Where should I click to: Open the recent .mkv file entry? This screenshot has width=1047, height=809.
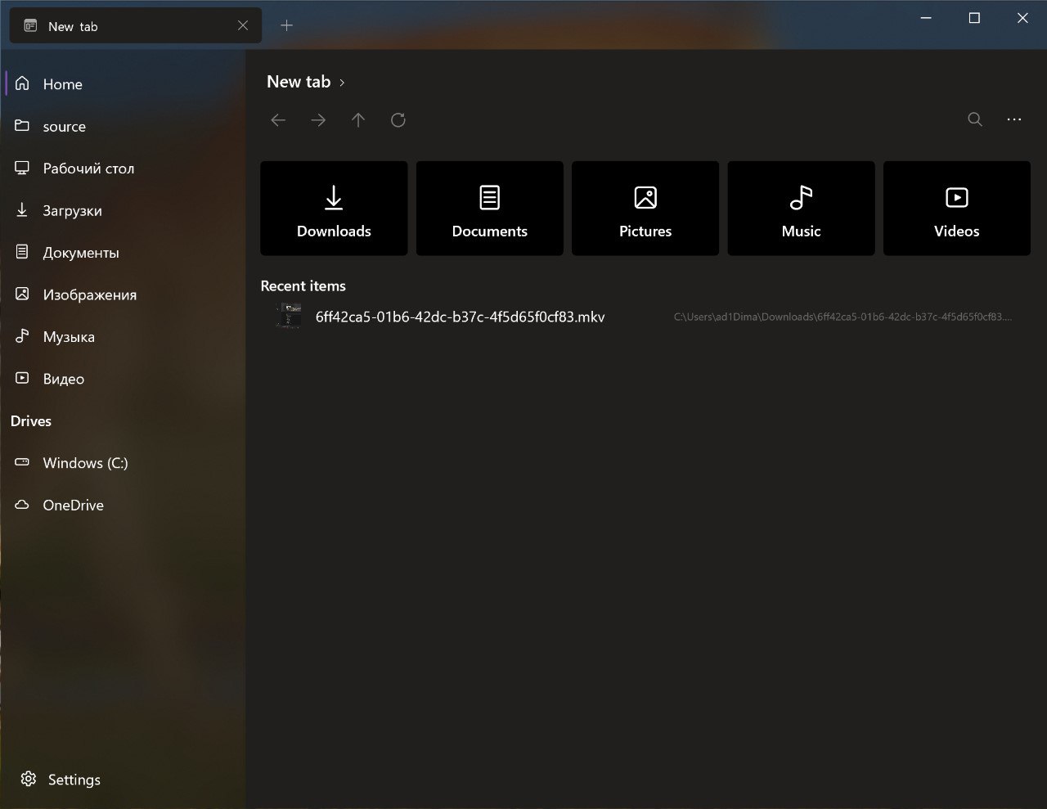click(x=645, y=317)
